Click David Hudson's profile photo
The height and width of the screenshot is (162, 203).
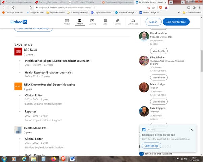[144, 36]
